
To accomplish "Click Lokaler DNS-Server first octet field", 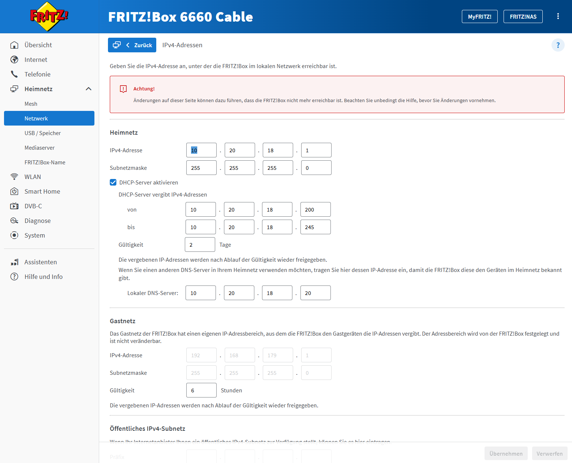I will 201,293.
